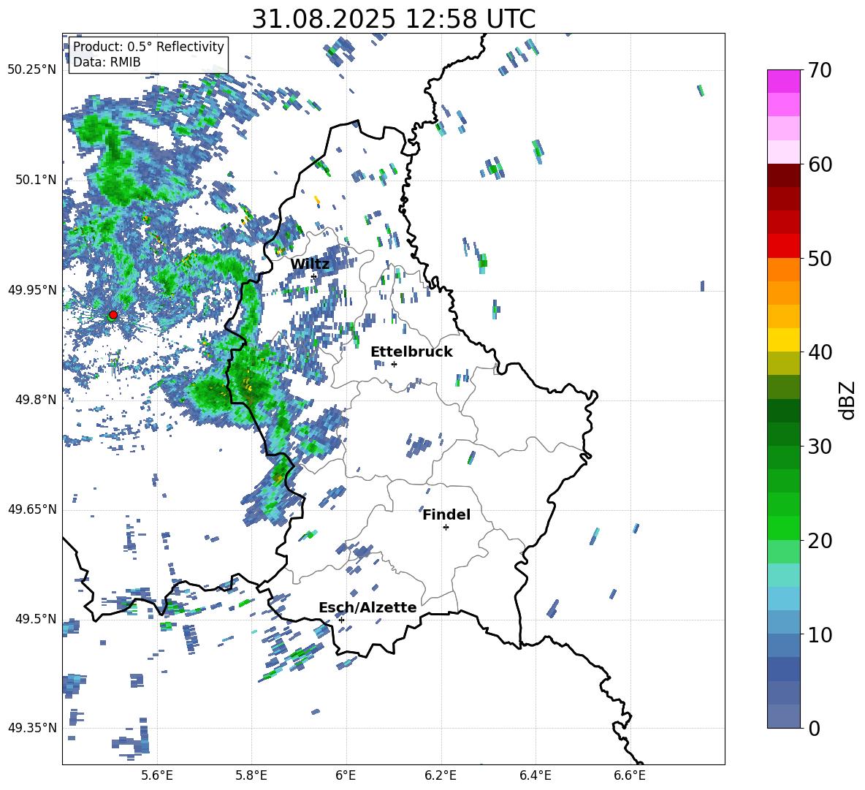Click the Data: RMIB text
The image size is (865, 790).
[x=107, y=62]
